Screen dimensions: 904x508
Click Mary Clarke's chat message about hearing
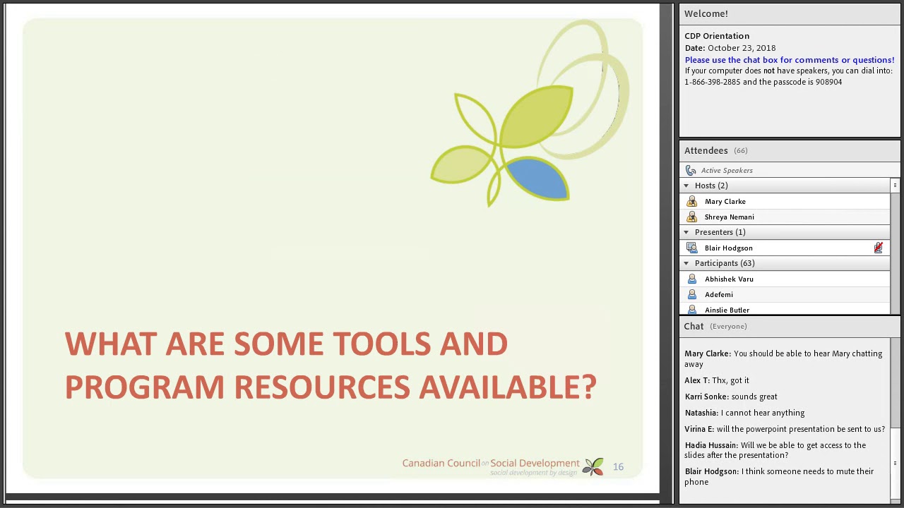click(783, 358)
